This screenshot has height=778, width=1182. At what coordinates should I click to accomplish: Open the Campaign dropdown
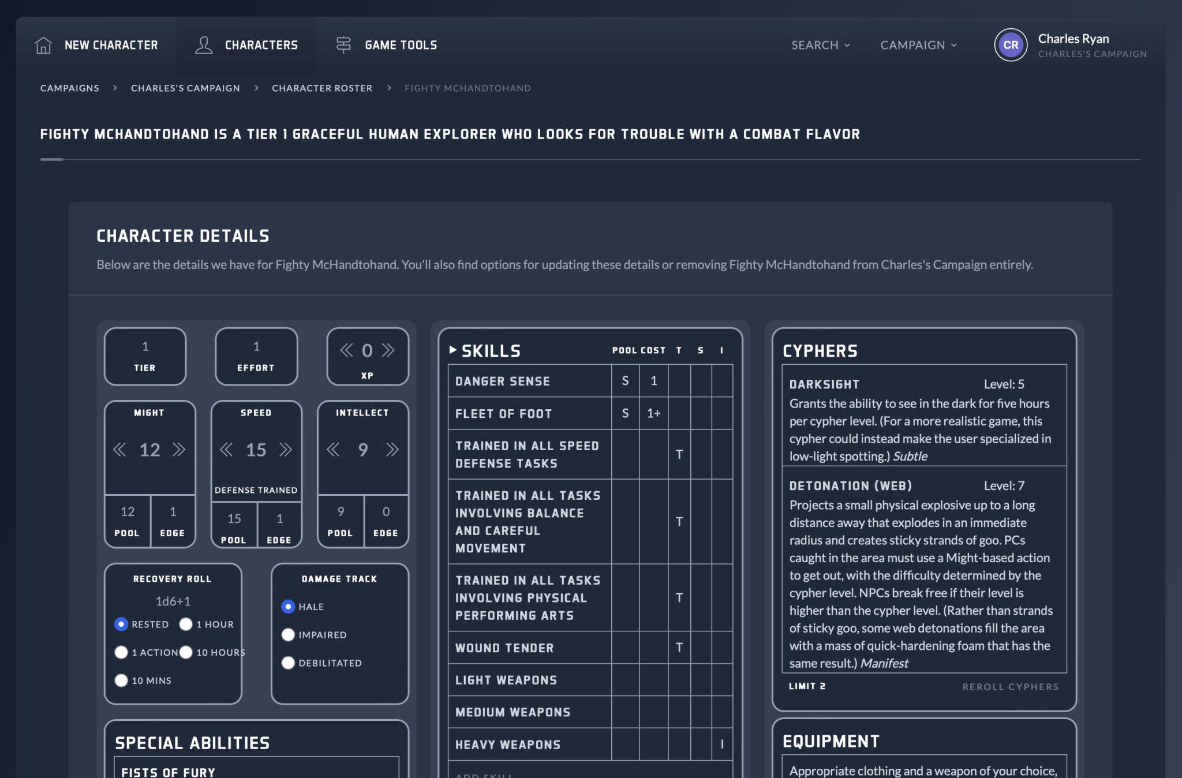click(x=917, y=44)
